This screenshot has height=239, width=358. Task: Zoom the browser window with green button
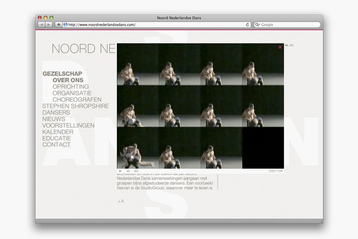coord(51,18)
